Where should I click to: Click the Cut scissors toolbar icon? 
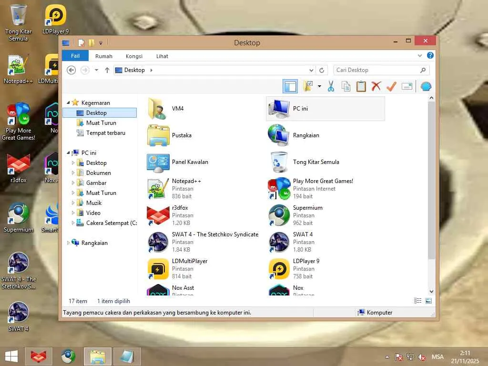coord(331,86)
